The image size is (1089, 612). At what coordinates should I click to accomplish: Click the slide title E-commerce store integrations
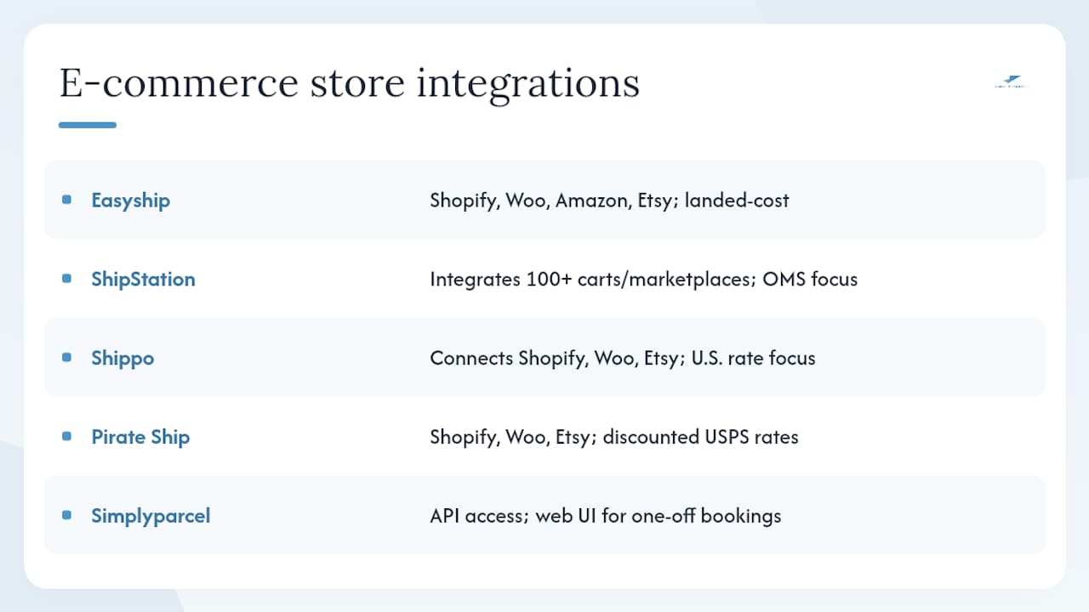[x=349, y=83]
